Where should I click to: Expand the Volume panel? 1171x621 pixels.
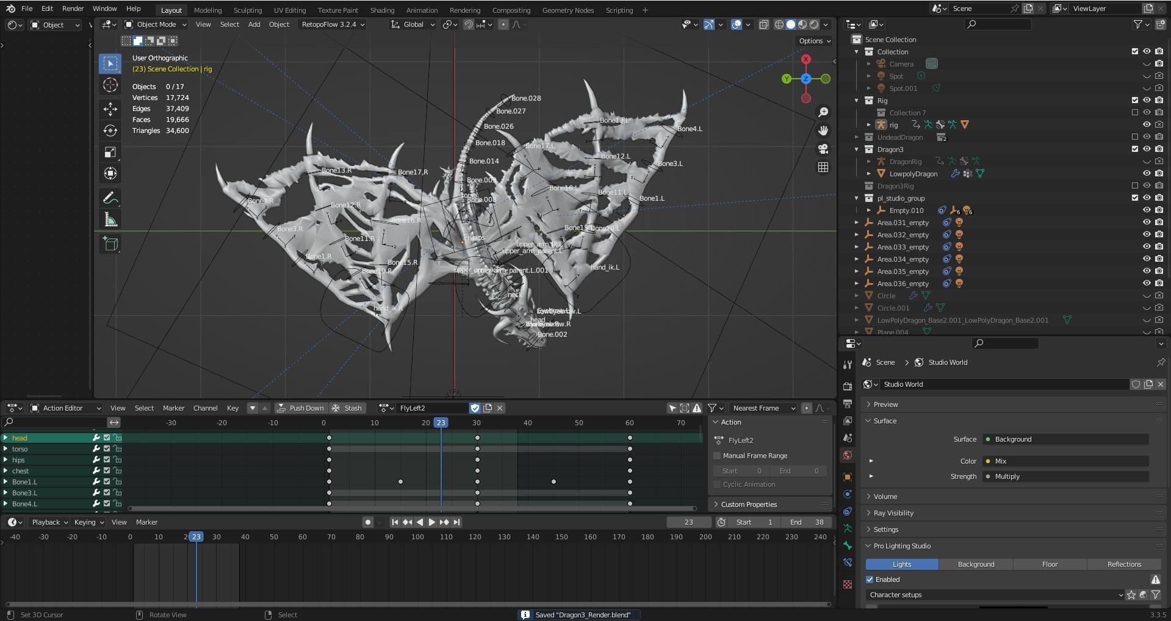tap(885, 497)
